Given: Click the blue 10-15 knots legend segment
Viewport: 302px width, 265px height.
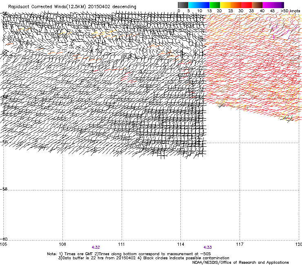Looking at the screenshot, I should pyautogui.click(x=204, y=5).
